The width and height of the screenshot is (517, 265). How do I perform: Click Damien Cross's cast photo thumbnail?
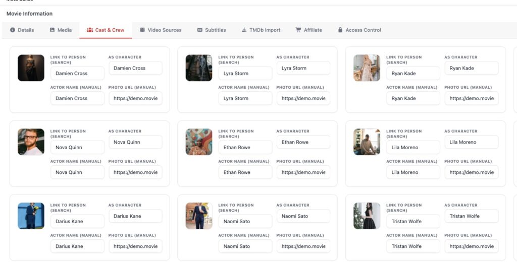tap(31, 68)
